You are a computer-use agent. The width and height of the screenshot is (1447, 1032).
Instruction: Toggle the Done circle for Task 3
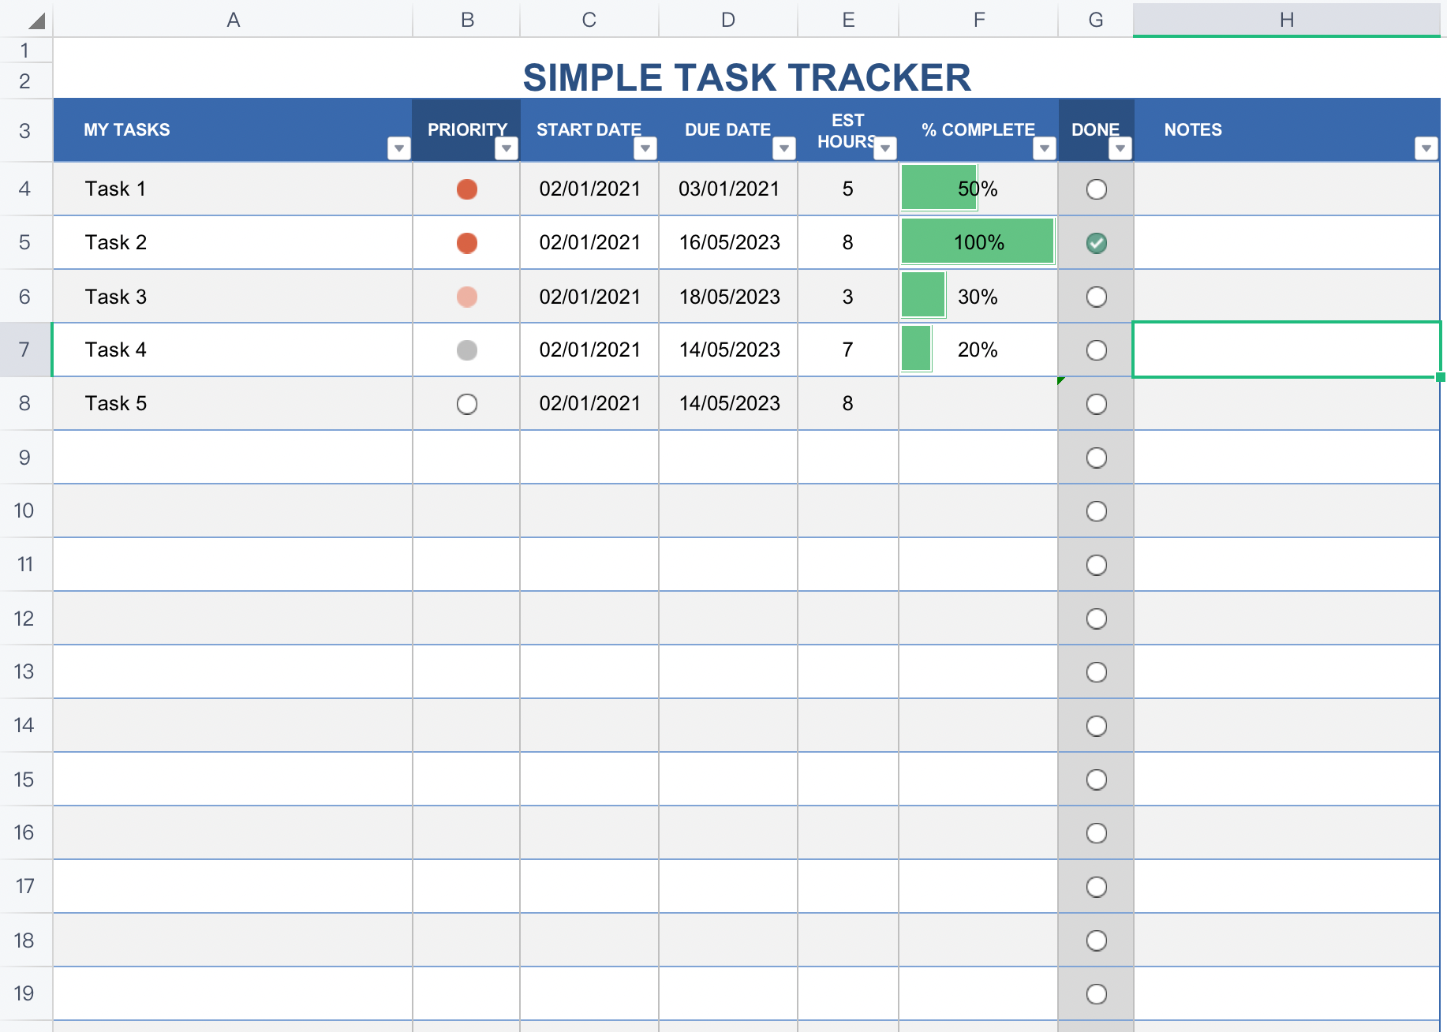tap(1097, 297)
